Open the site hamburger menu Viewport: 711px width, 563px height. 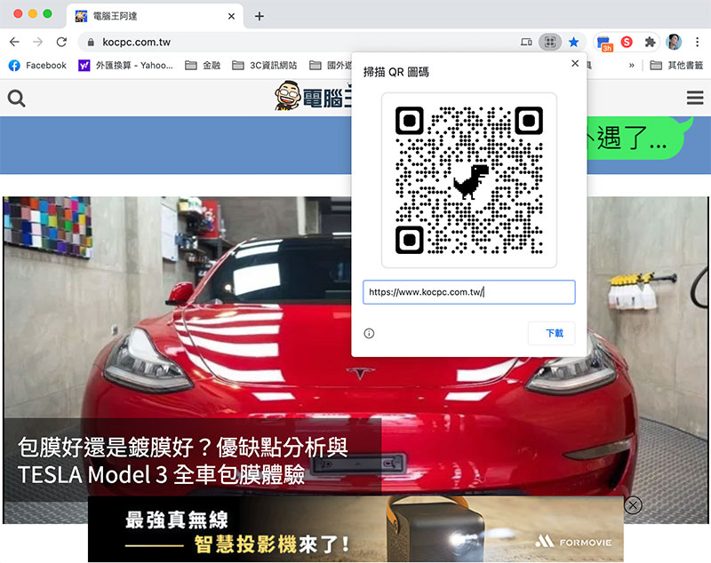point(695,98)
